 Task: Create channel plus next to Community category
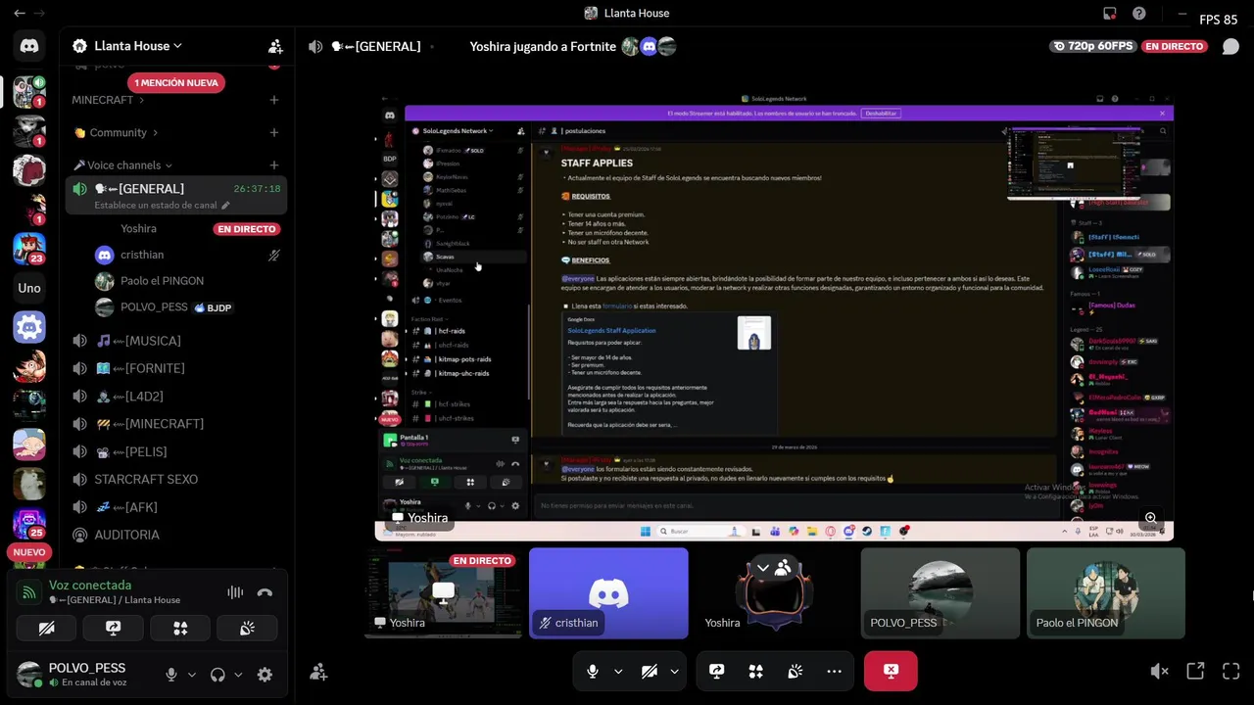(274, 132)
